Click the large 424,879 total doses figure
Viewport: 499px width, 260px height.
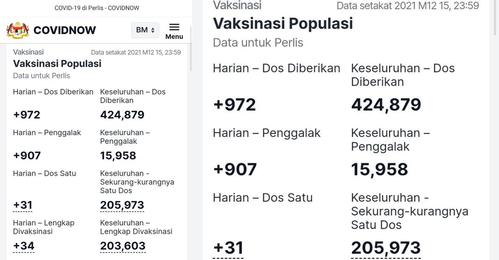pos(386,105)
